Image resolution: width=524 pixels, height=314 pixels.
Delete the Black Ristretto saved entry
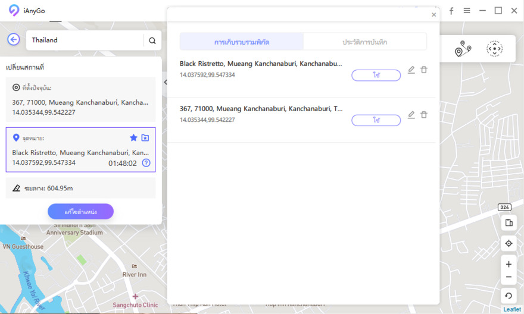click(x=424, y=70)
